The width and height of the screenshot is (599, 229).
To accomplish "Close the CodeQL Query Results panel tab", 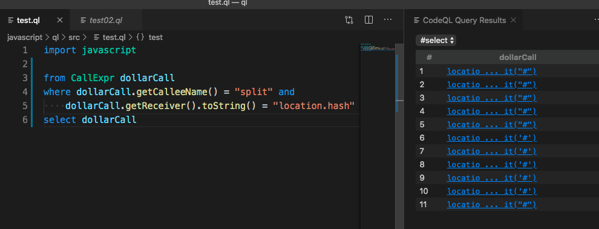I will [x=514, y=20].
